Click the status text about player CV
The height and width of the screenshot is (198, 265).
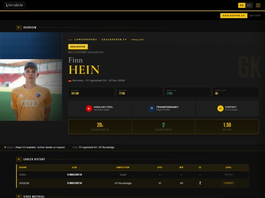40,147
